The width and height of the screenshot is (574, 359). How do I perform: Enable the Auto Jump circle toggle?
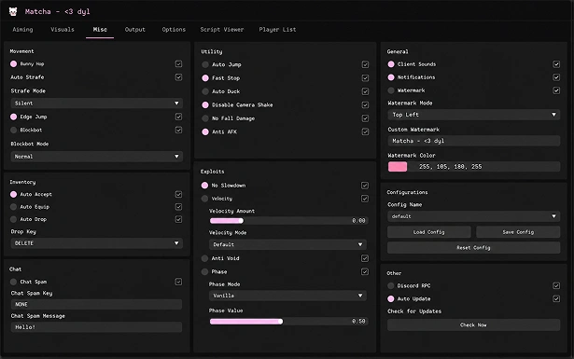pos(205,64)
